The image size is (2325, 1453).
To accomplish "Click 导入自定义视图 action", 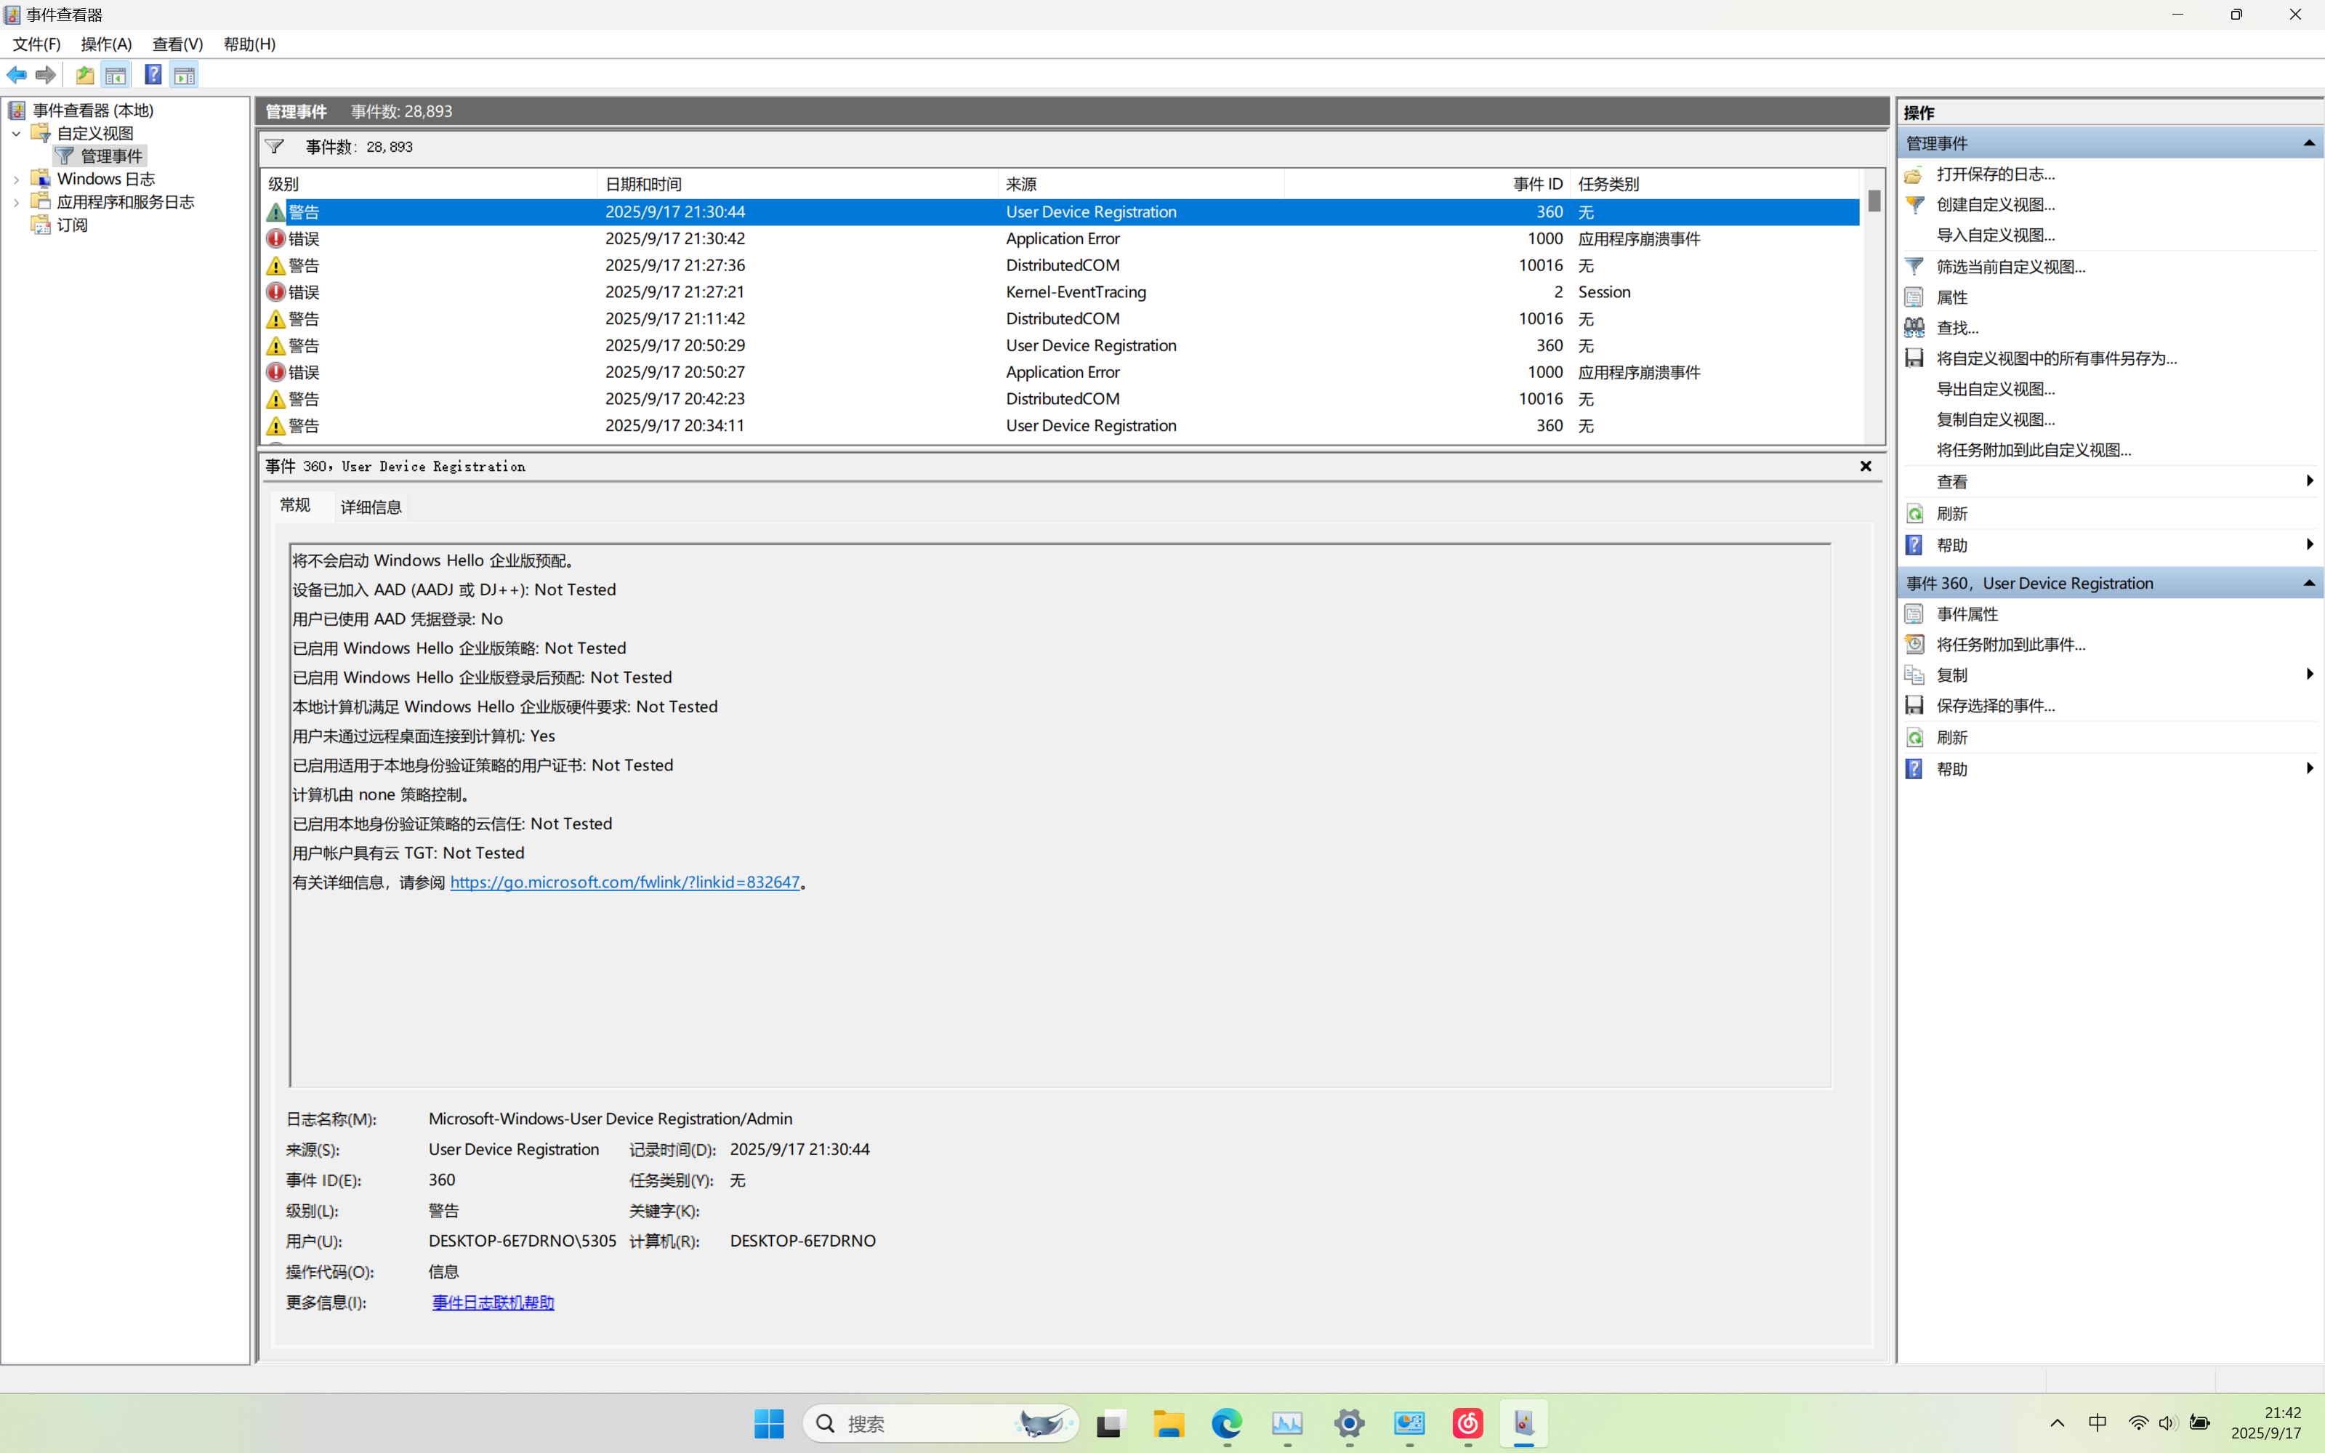I will [1996, 236].
